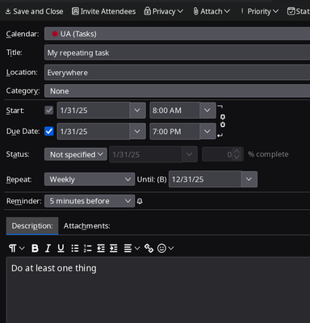Viewport: 310px width, 323px height.
Task: Toggle italic formatting
Action: 48,248
